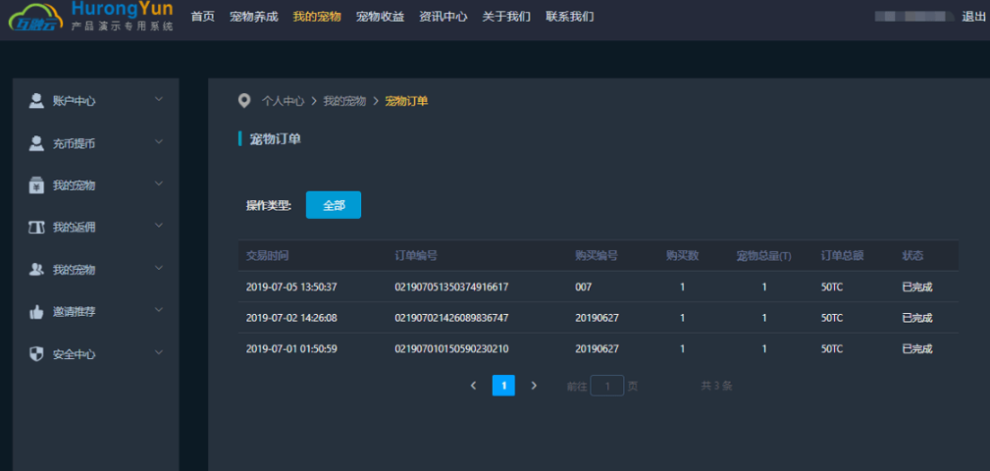This screenshot has width=990, height=471.
Task: Open 邀请推荐 sidebar label
Action: point(74,312)
